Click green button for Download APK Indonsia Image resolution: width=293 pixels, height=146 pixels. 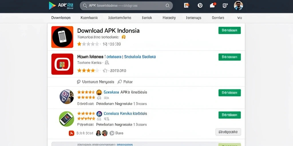[x=229, y=30]
